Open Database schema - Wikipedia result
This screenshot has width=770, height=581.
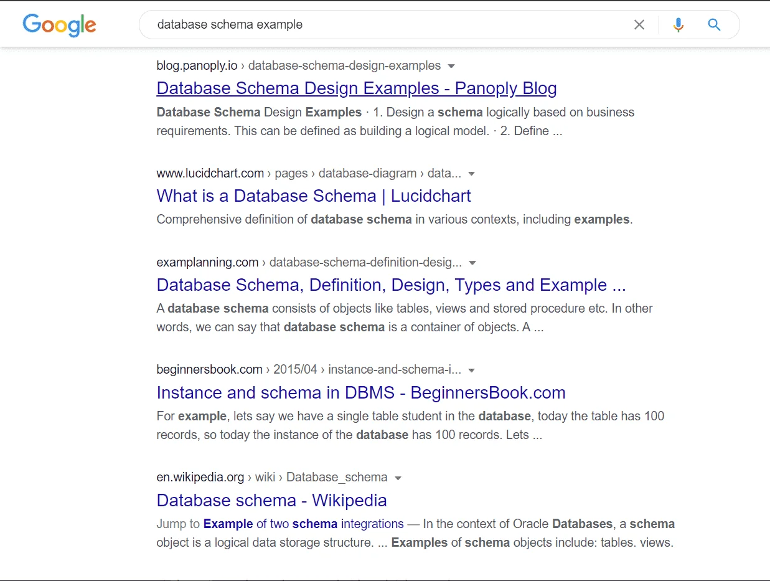(x=272, y=501)
